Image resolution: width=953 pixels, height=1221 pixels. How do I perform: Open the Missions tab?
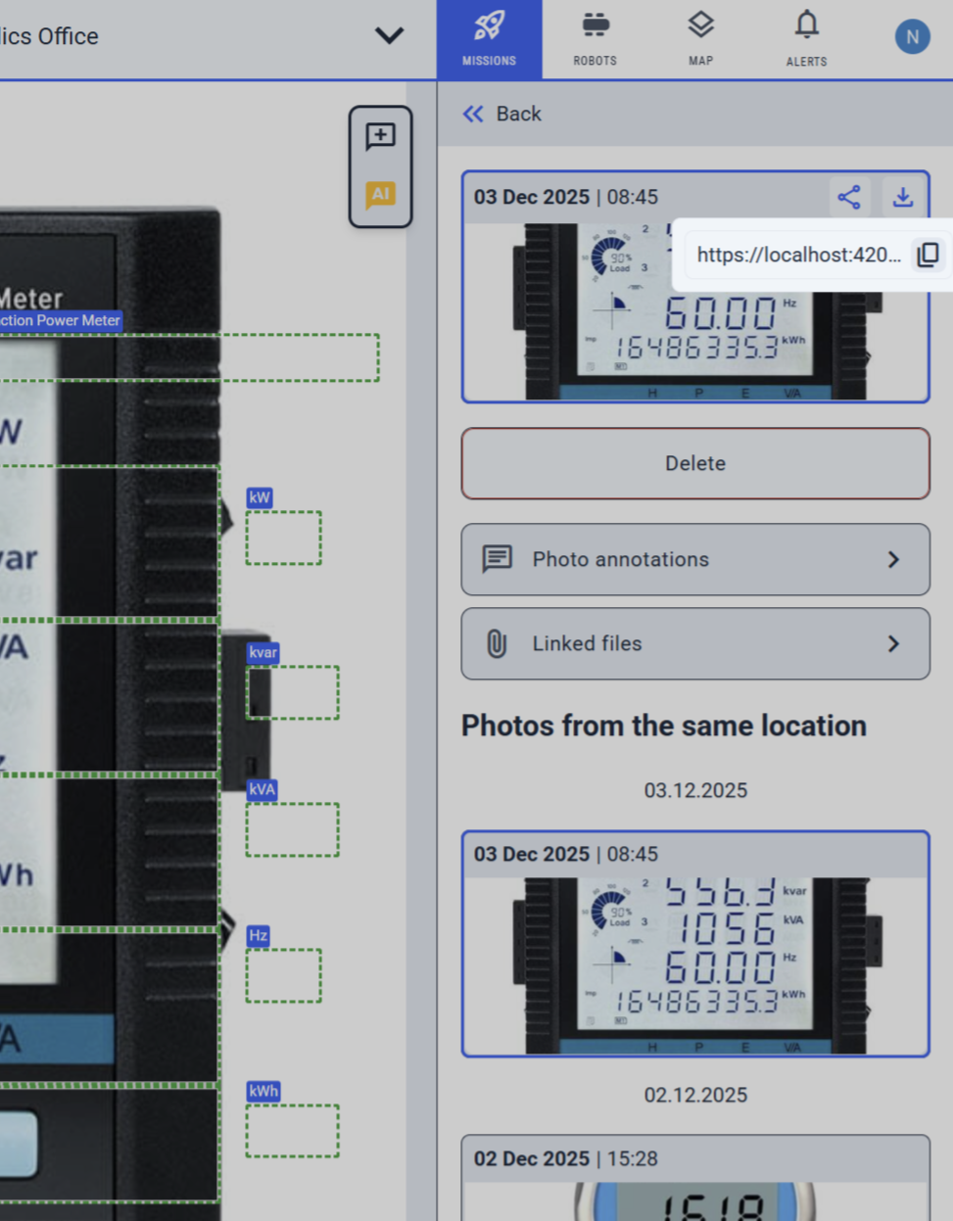(489, 40)
